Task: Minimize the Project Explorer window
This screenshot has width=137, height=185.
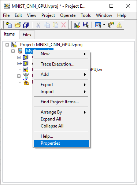Action: point(95,6)
